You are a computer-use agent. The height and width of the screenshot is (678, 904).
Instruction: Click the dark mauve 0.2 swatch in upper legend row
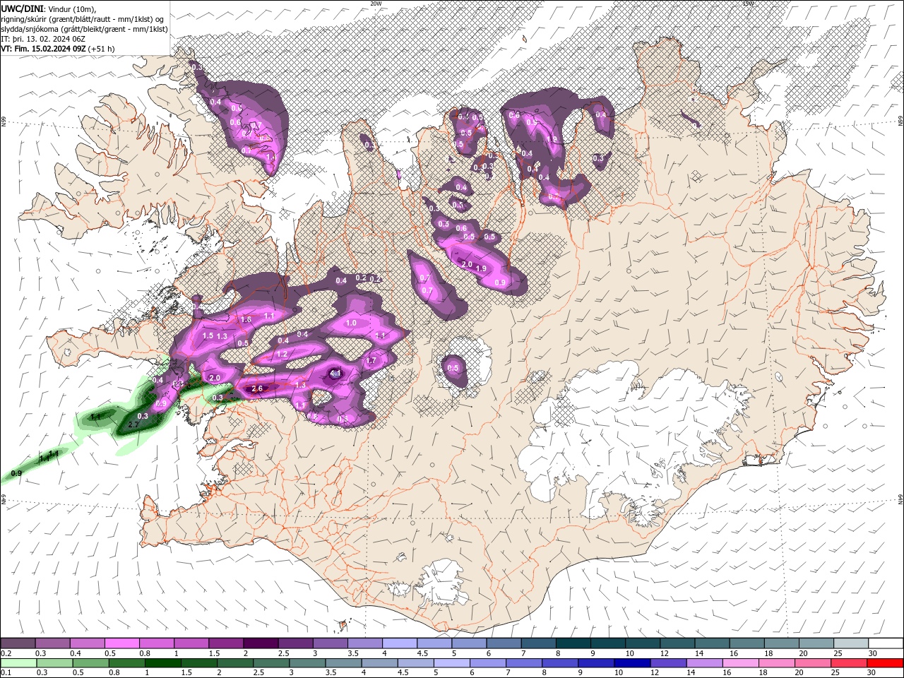click(18, 643)
